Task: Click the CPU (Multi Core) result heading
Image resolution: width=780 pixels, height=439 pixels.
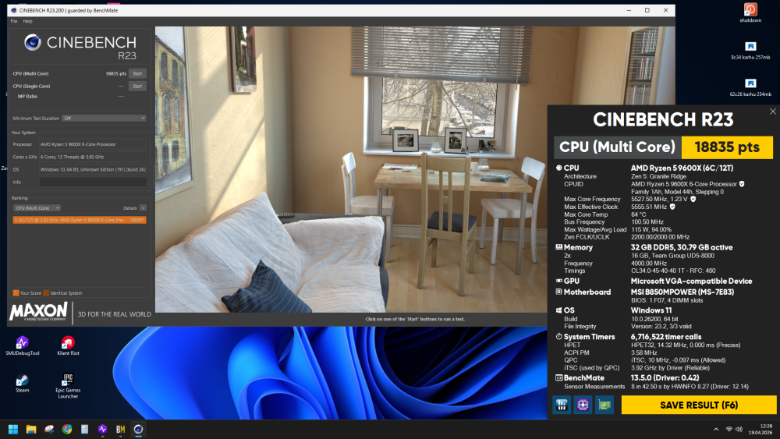Action: [x=617, y=147]
